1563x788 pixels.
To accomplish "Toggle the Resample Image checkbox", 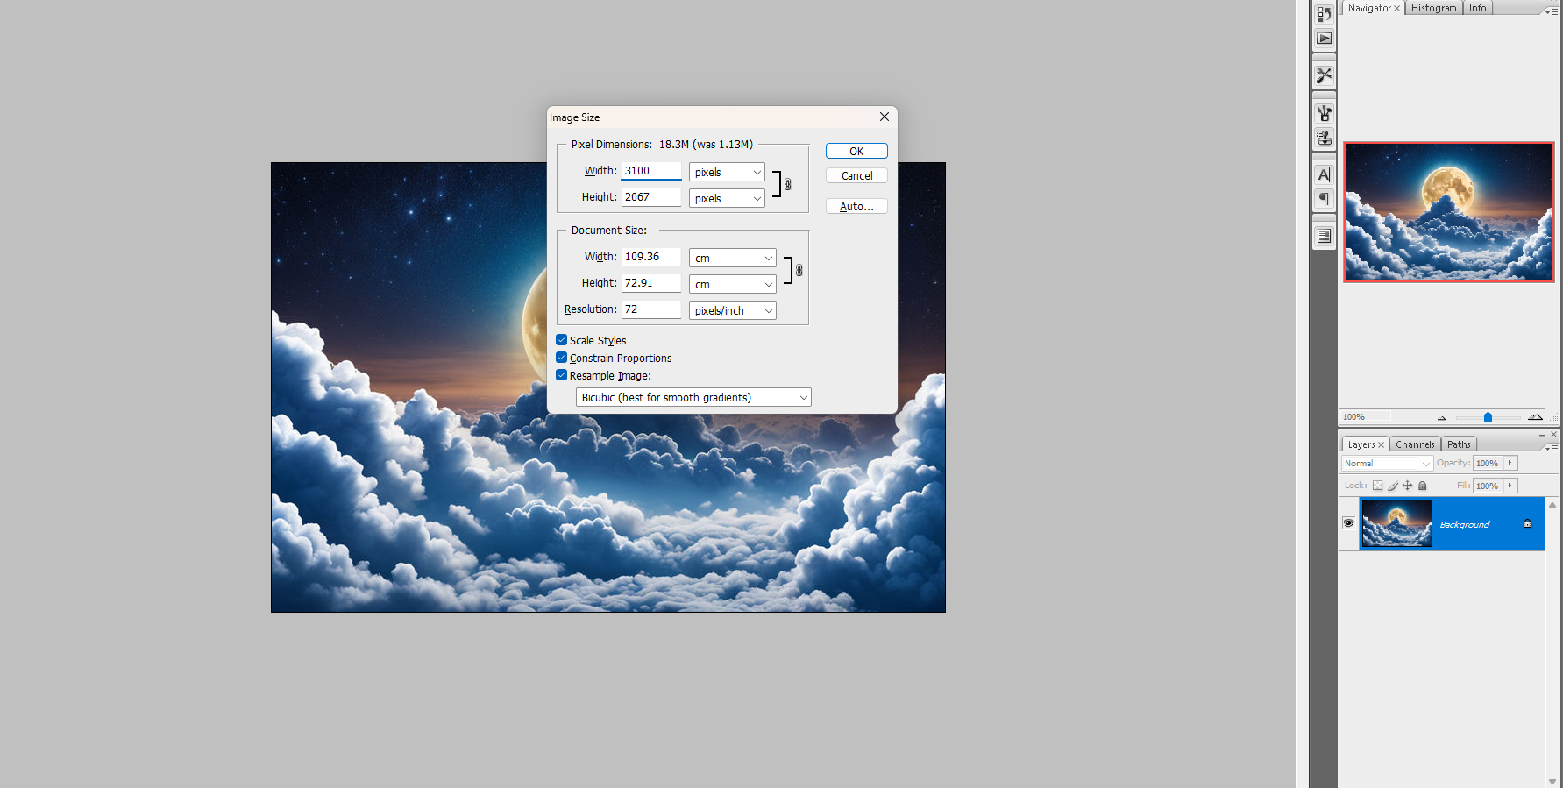I will pos(561,375).
